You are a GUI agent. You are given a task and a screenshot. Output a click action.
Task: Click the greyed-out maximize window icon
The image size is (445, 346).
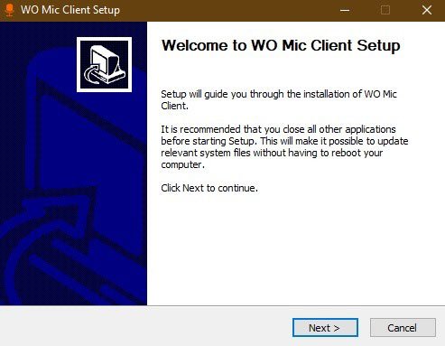coord(385,10)
